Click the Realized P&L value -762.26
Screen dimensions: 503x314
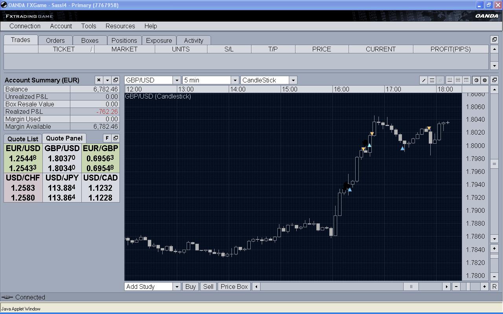pyautogui.click(x=107, y=111)
